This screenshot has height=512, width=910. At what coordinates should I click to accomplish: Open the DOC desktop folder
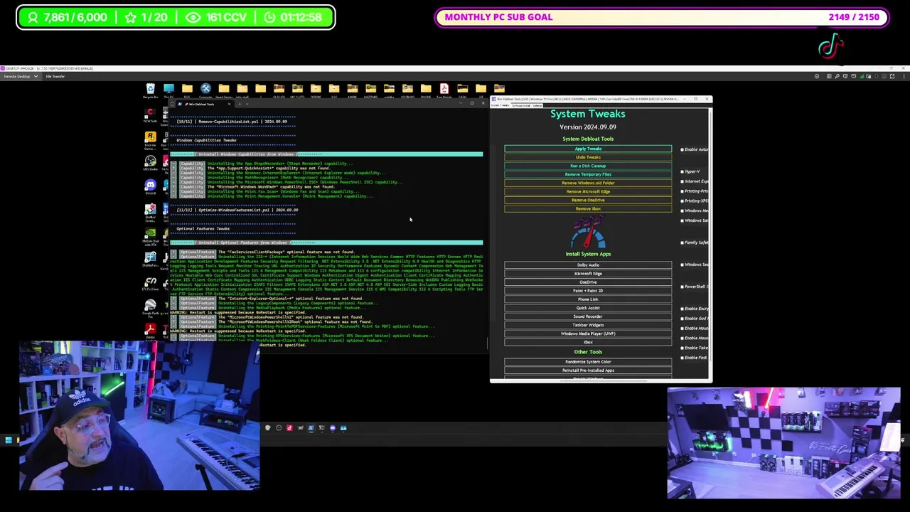point(187,90)
